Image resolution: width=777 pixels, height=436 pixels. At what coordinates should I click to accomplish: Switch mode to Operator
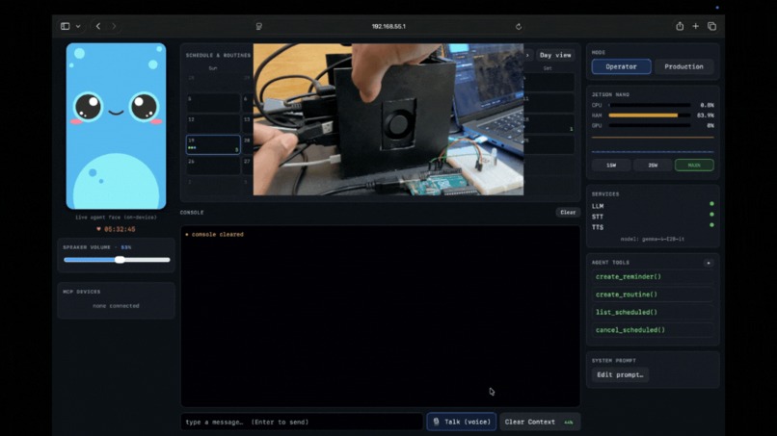tap(622, 66)
